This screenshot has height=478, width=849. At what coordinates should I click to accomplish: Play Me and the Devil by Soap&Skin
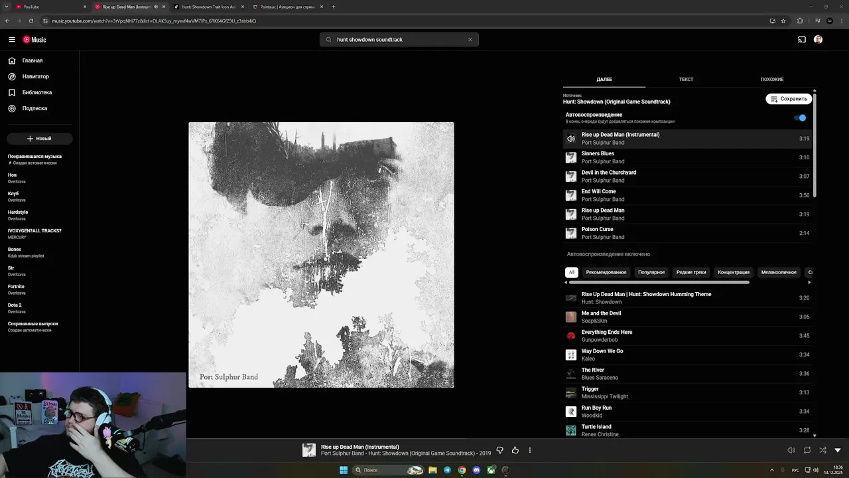688,317
